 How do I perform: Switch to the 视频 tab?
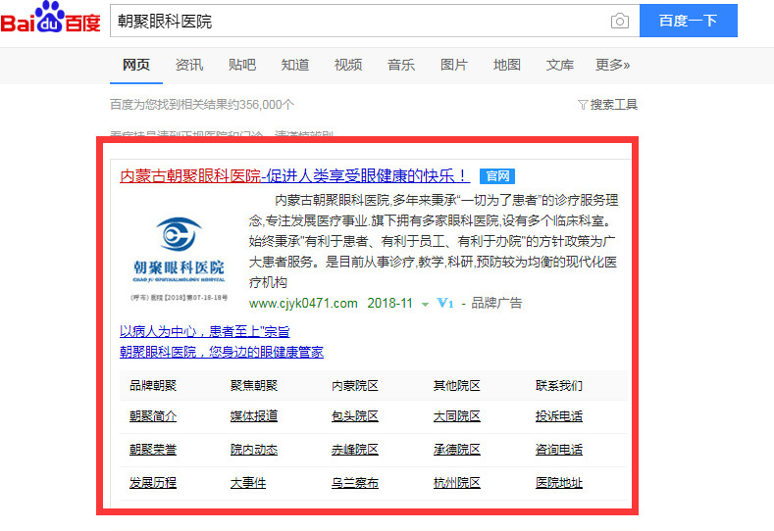(x=348, y=65)
